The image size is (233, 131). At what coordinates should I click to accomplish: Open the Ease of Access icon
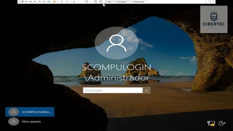(222, 123)
